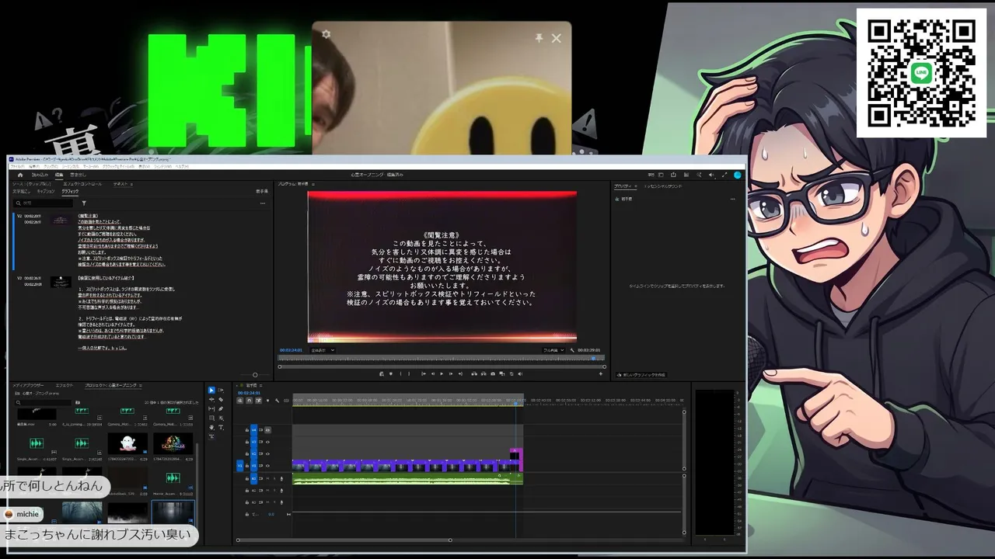Toggle the V4 track lock
The width and height of the screenshot is (995, 559).
click(x=247, y=429)
